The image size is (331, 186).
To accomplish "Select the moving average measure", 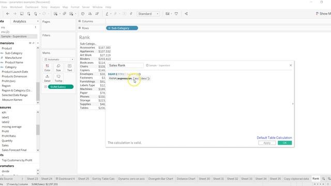I will coord(11,127).
